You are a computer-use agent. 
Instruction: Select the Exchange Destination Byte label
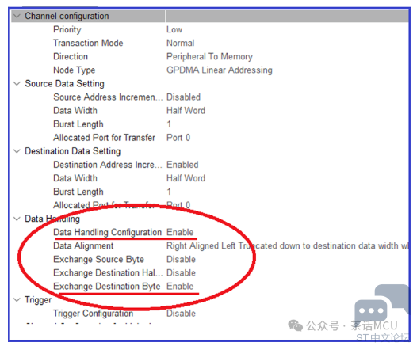pos(107,287)
